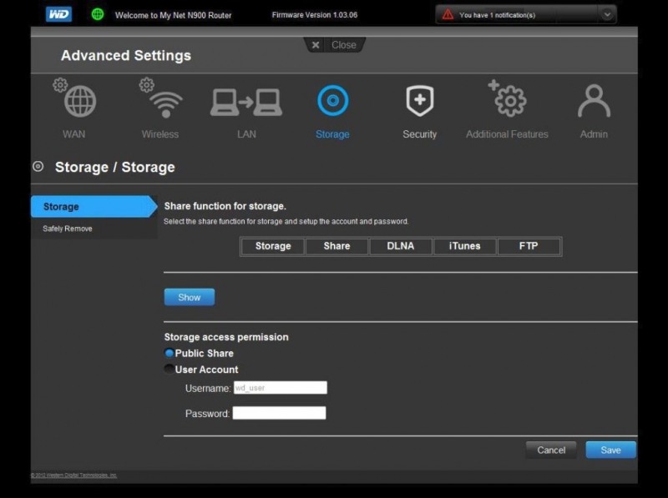Screen dimensions: 668x498
Task: Click the 'Additional Features' label text
Action: 507,134
